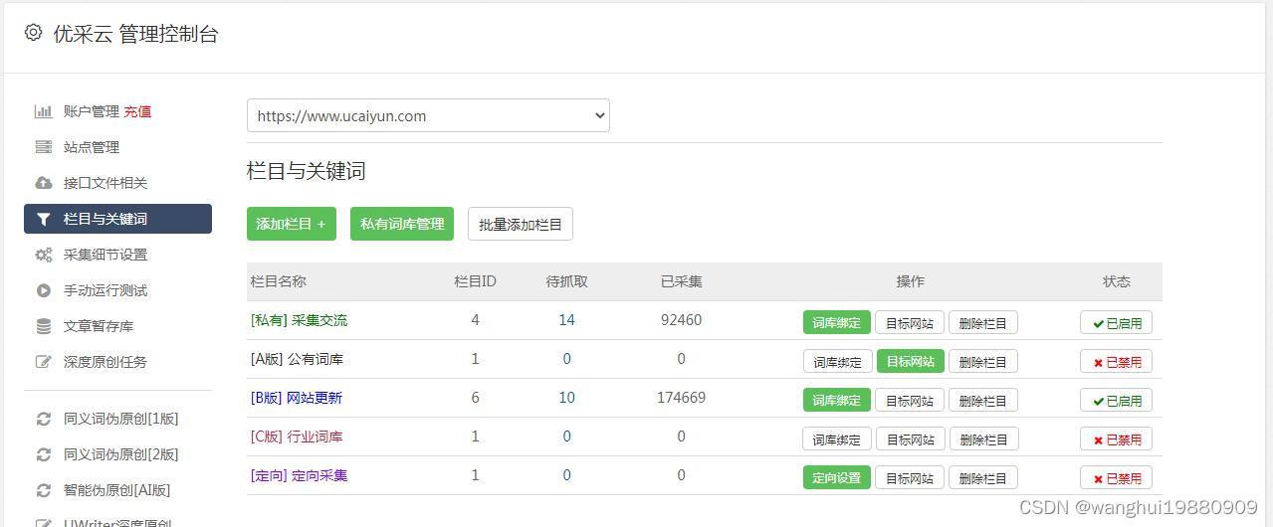Click 删除栏目 in the 采集交流 row

(x=983, y=322)
